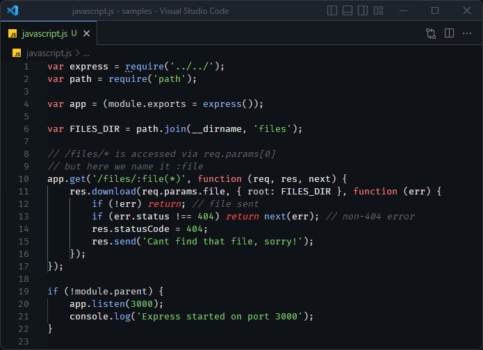This screenshot has width=483, height=350.
Task: Click line number 19 in the gutter
Action: (x=24, y=291)
